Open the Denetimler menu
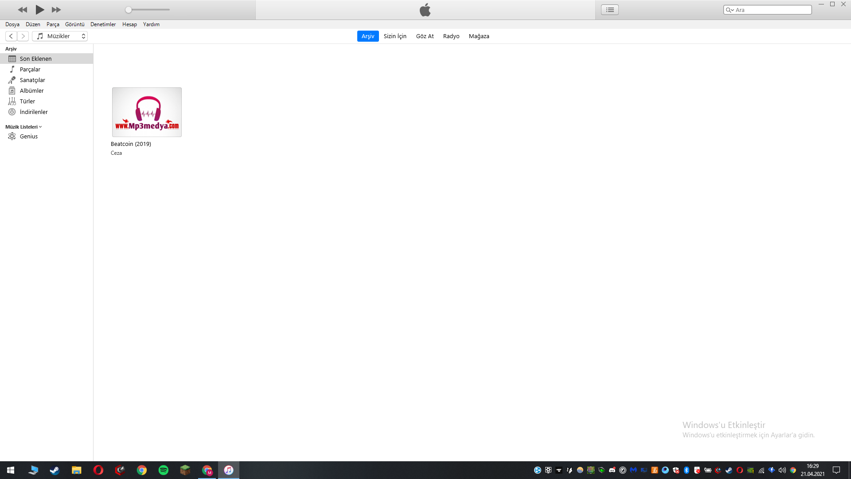 pos(103,24)
